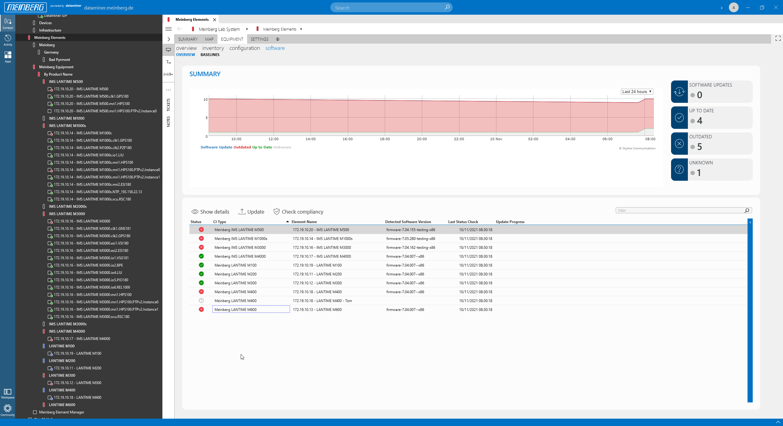Click the unknown status icon for M400 - Tom

201,301
